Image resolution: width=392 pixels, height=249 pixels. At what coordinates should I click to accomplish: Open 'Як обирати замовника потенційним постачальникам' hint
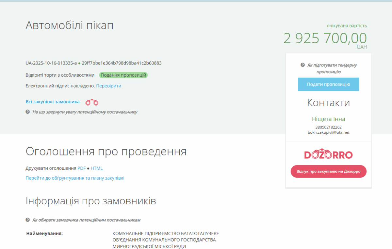tap(86, 220)
